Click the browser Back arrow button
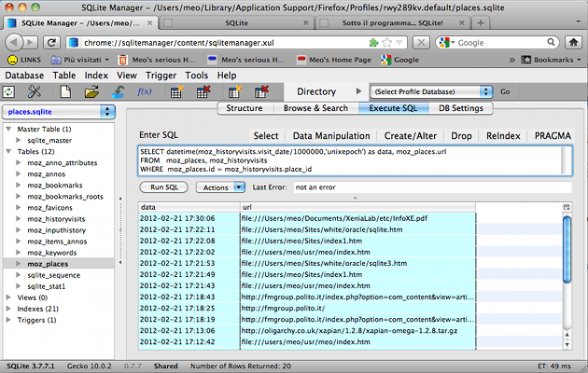Viewport: 588px width, 373px height. 14,42
